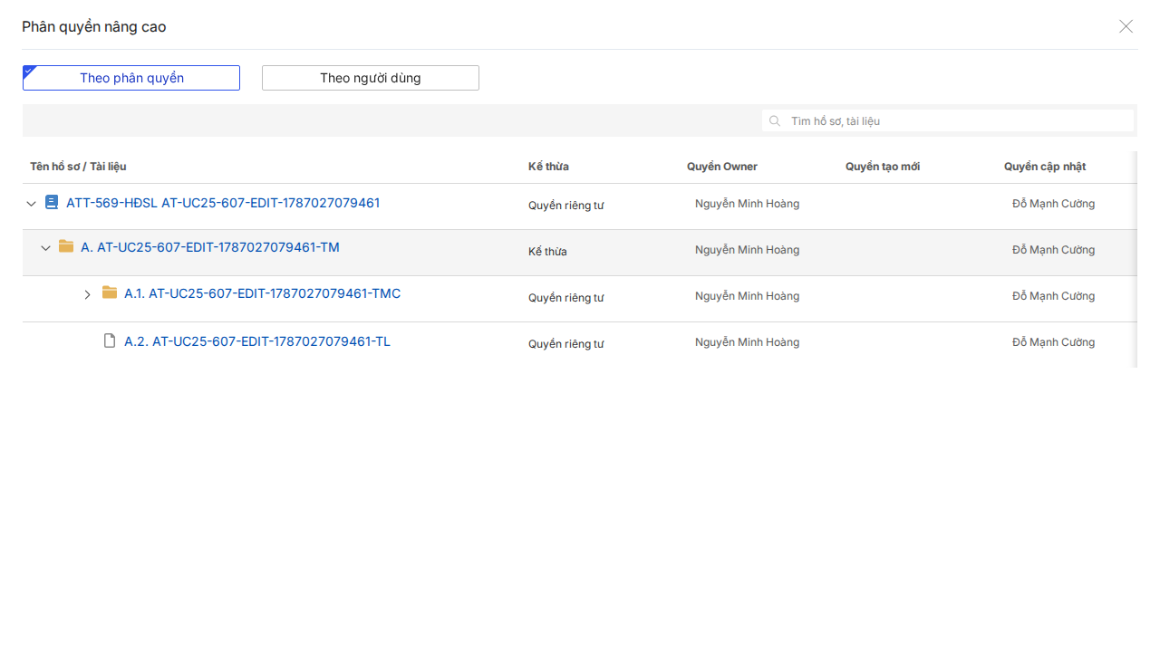Viewport: 1160px width, 652px height.
Task: Click Đỗ Mạnh Cường in the ATT-569 row
Action: (1053, 204)
